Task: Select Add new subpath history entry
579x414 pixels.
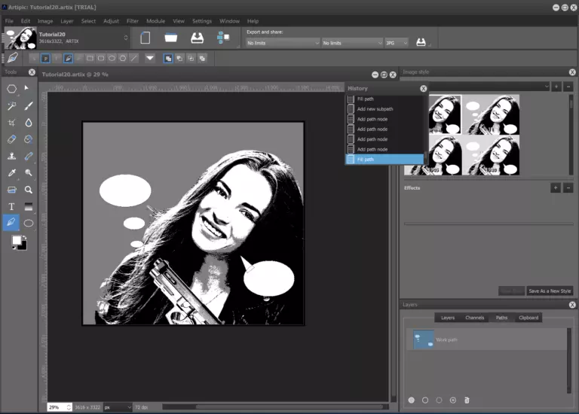Action: point(375,109)
